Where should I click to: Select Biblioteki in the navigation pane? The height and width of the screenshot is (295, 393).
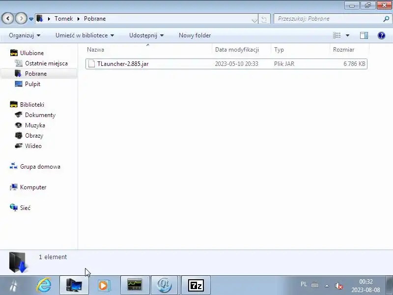(x=32, y=105)
